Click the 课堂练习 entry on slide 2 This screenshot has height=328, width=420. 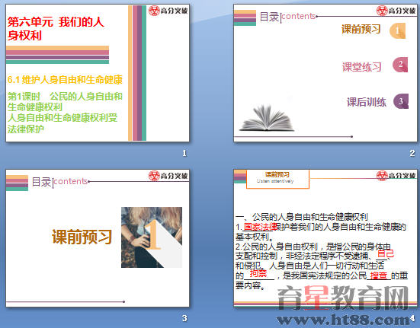click(x=361, y=67)
